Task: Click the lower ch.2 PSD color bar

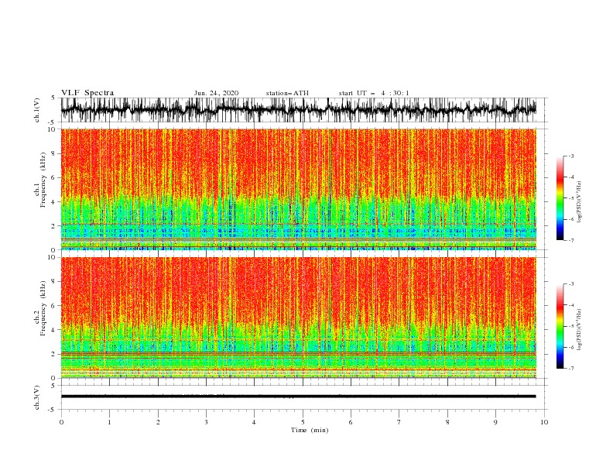Action: pyautogui.click(x=560, y=326)
